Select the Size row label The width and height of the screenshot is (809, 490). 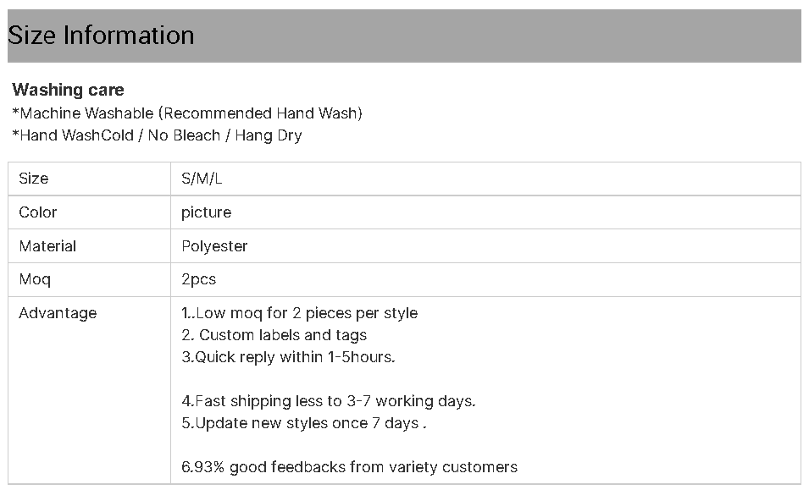point(34,179)
